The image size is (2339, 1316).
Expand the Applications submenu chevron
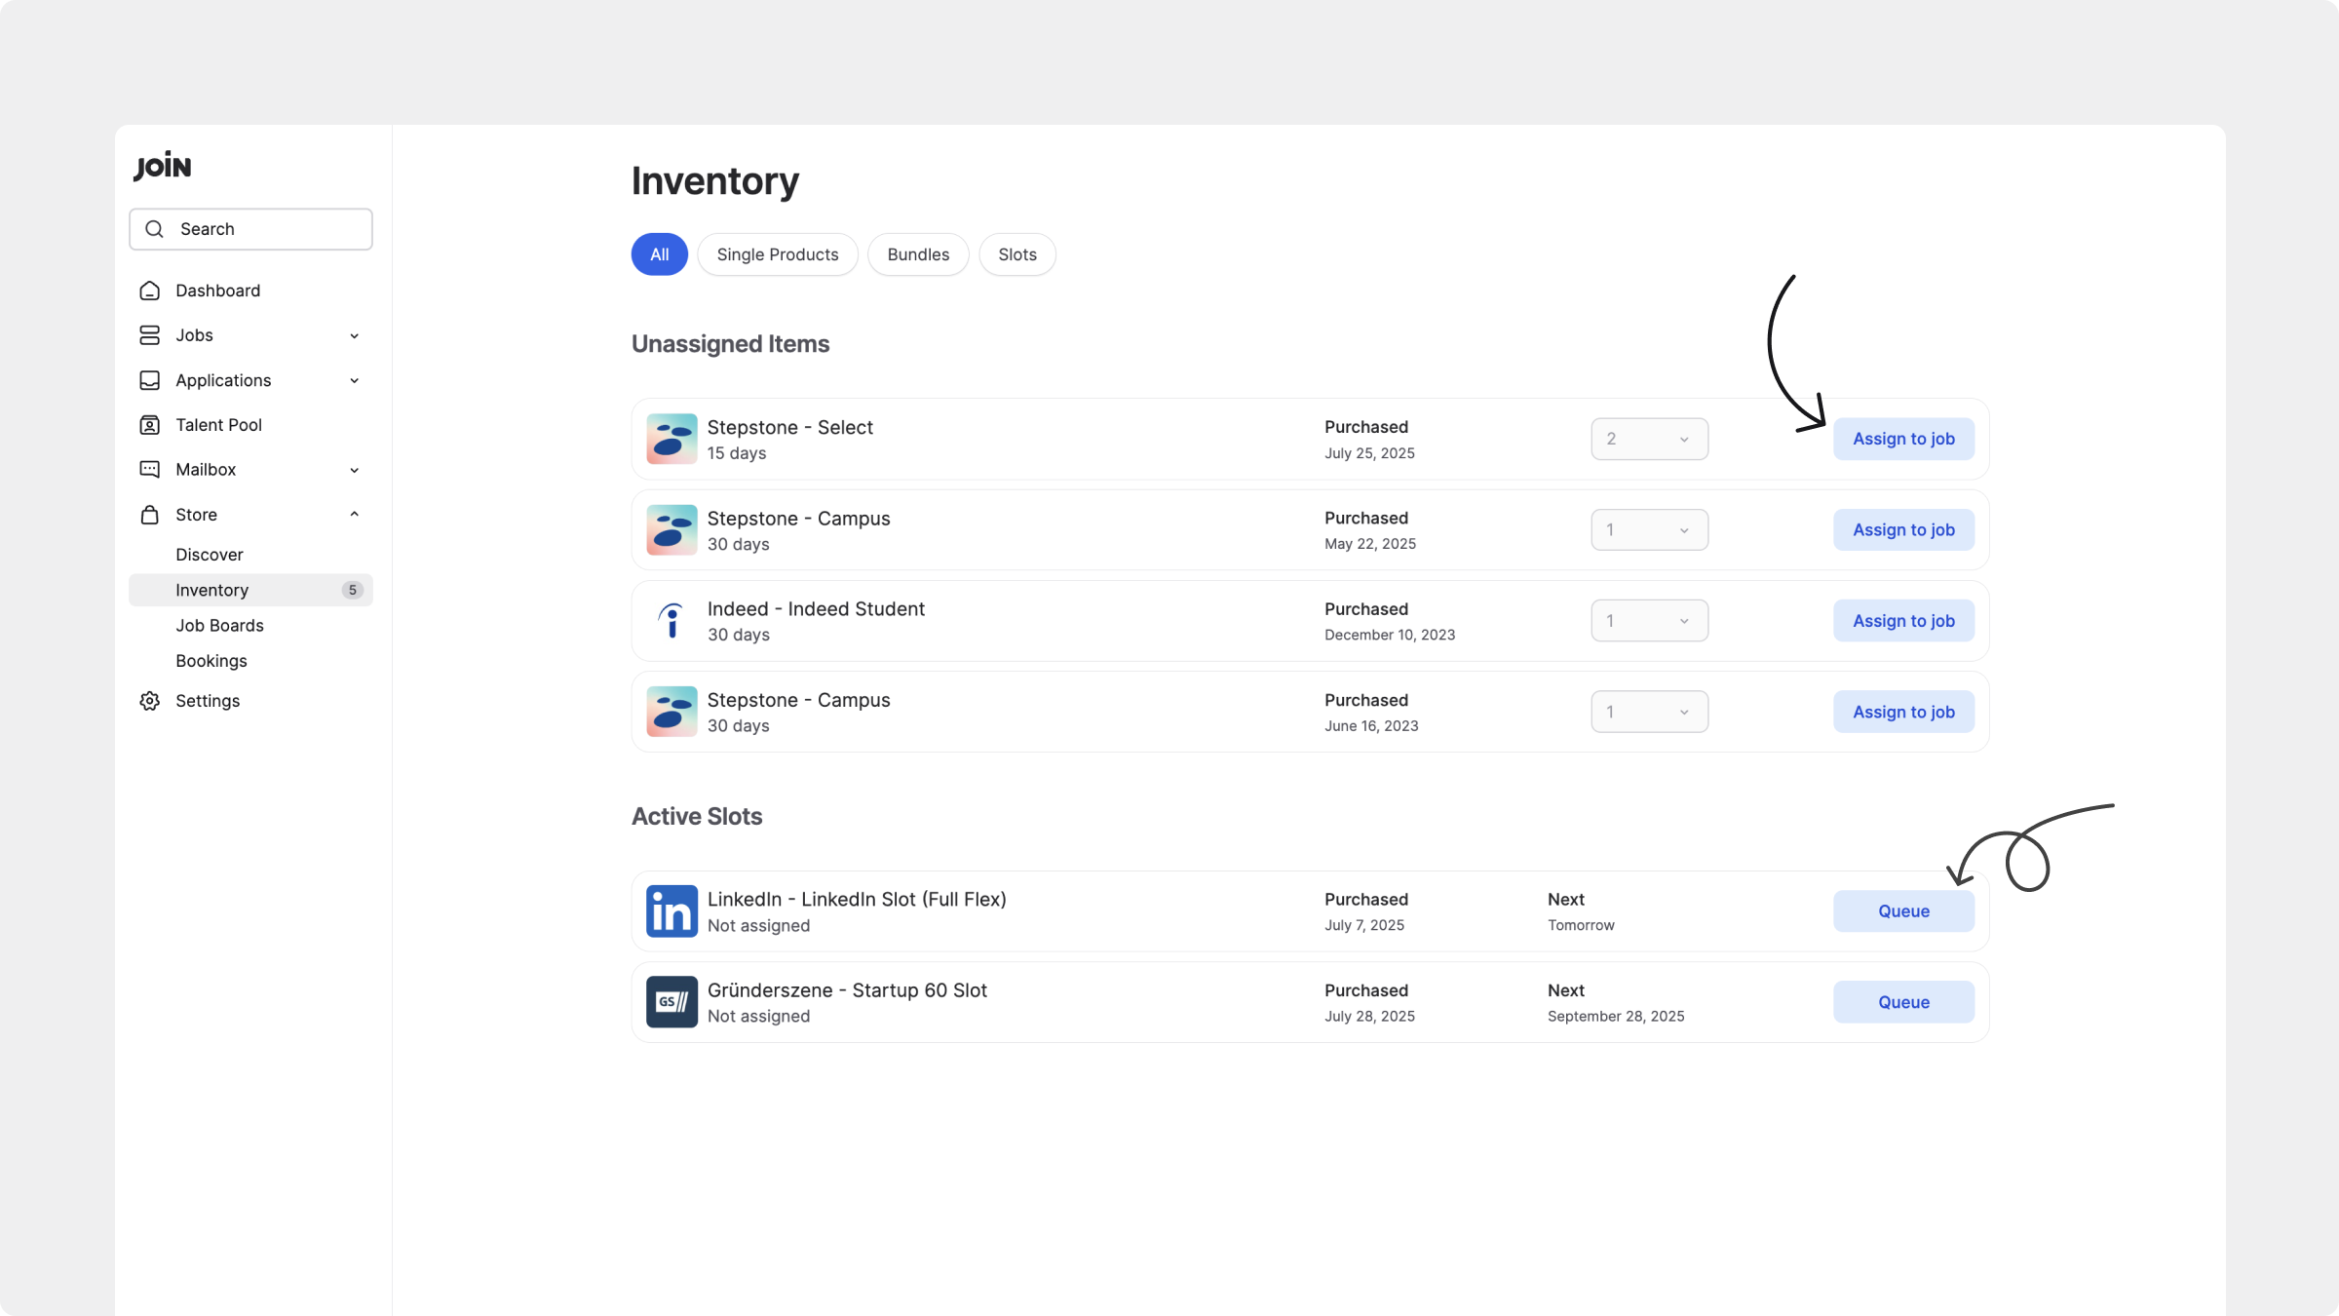pyautogui.click(x=354, y=380)
